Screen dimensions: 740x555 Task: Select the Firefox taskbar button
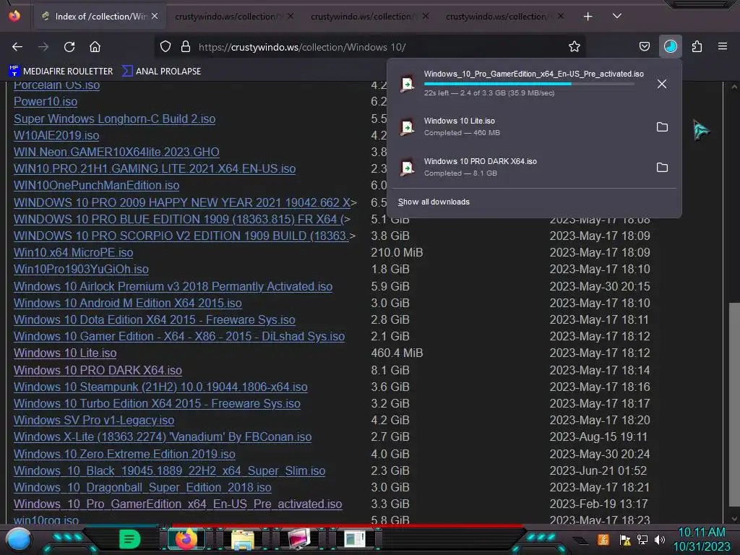pos(186,539)
